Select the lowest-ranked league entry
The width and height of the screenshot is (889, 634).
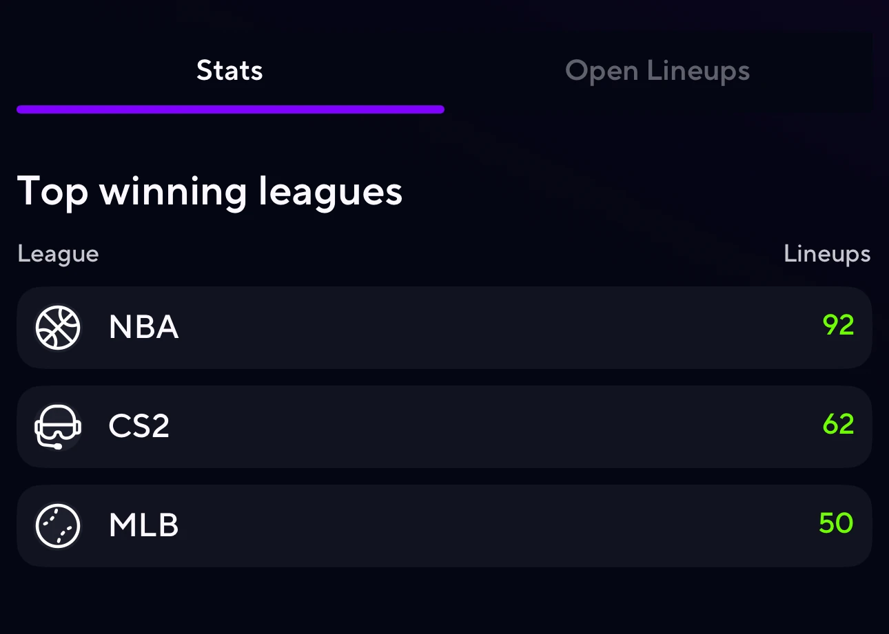coord(444,526)
